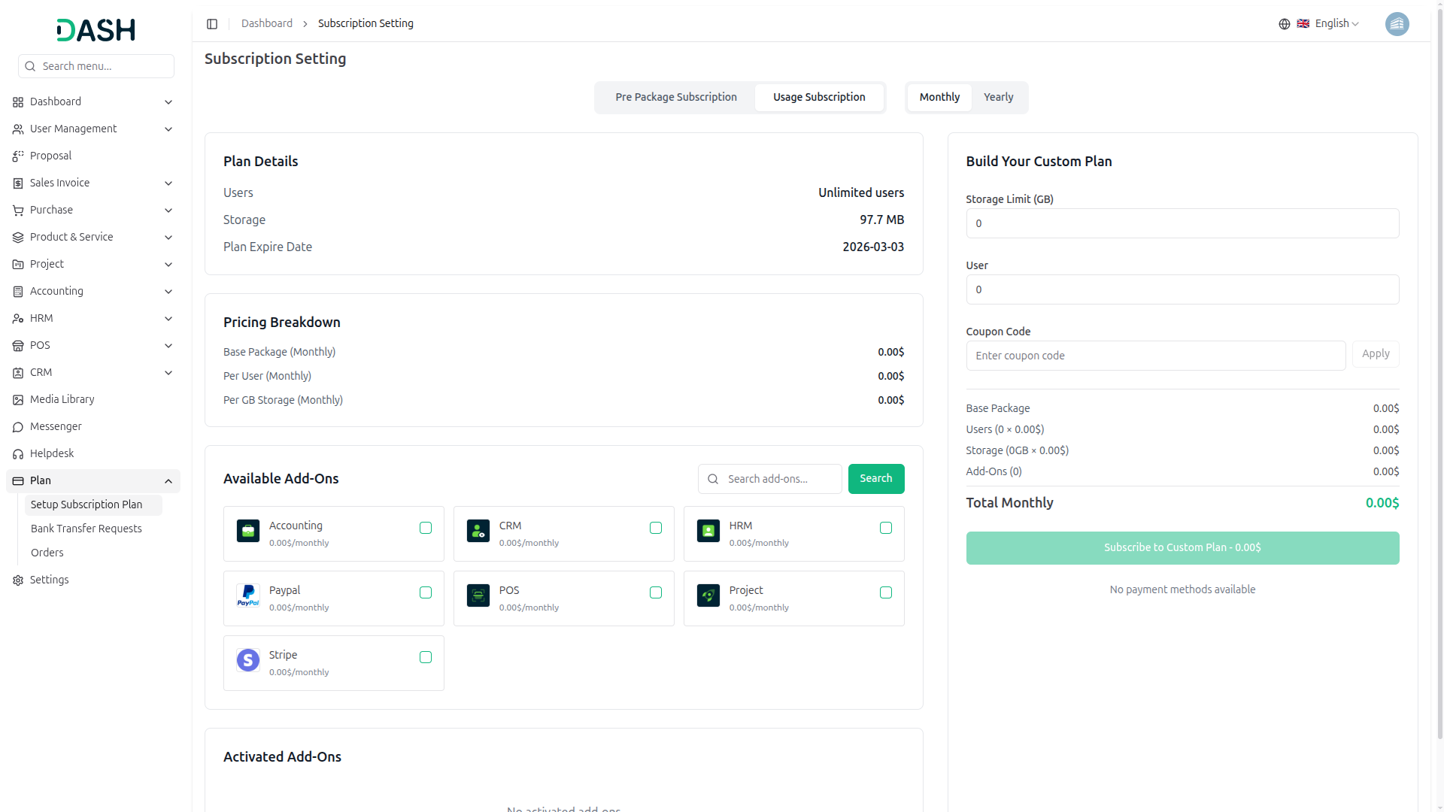Click the Paypal add-on logo
This screenshot has width=1444, height=812.
(248, 595)
